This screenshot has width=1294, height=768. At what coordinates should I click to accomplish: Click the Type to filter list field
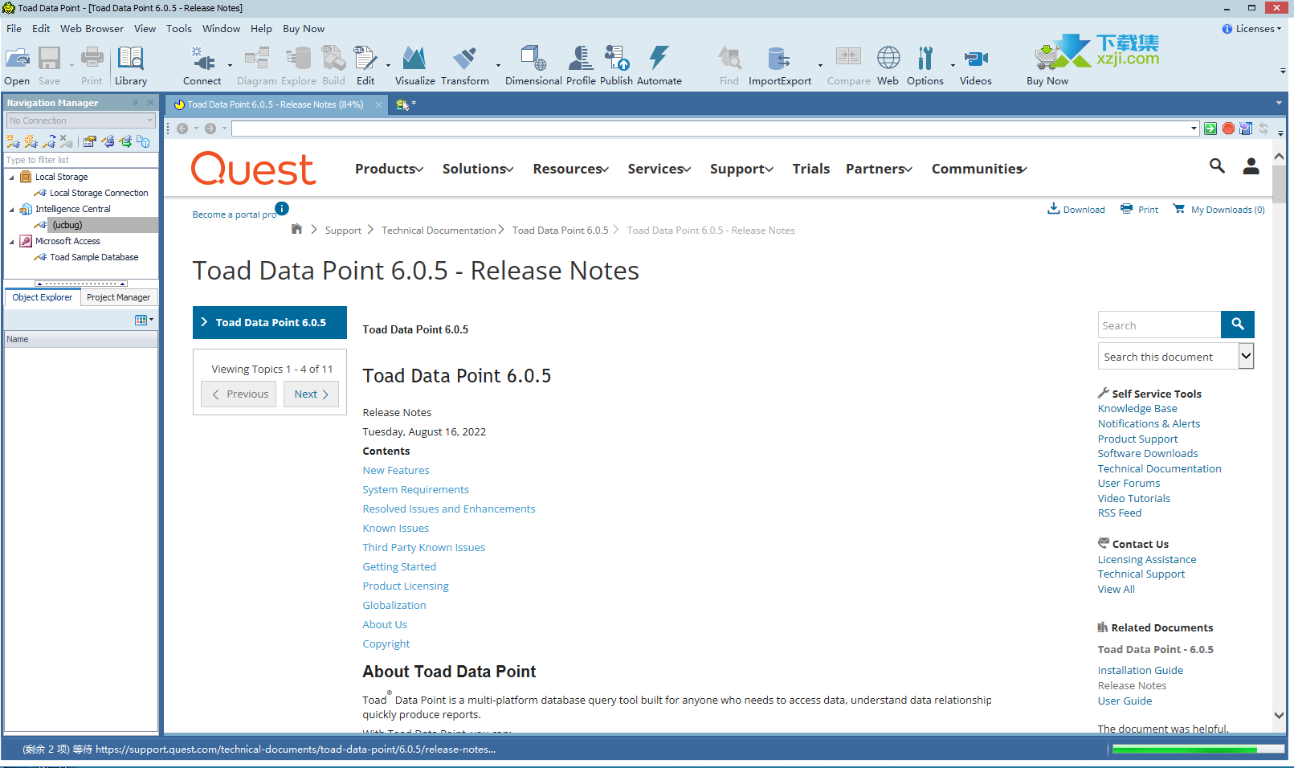point(80,160)
